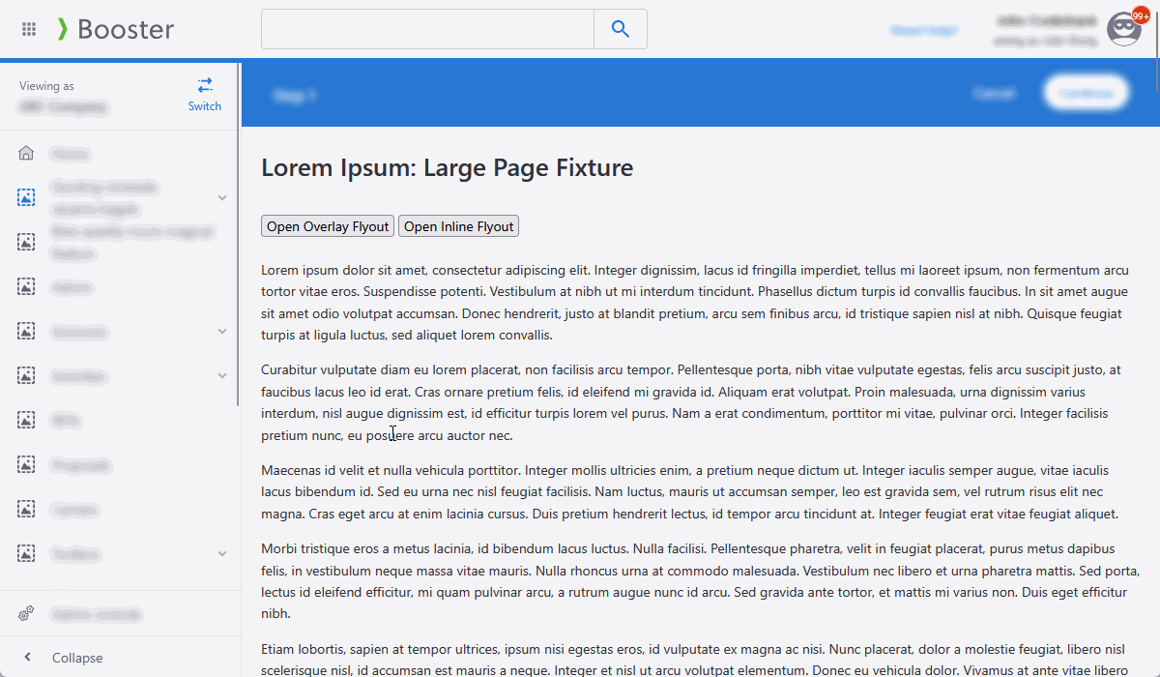Screen dimensions: 1160x677
Task: Click the Open Overlay Flyout button
Action: point(328,226)
